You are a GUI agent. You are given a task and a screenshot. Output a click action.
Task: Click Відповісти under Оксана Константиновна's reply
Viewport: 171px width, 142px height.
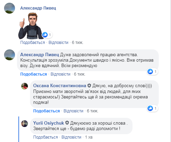(73, 111)
